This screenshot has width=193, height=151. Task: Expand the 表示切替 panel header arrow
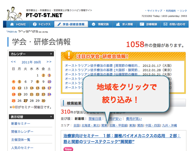(51, 116)
